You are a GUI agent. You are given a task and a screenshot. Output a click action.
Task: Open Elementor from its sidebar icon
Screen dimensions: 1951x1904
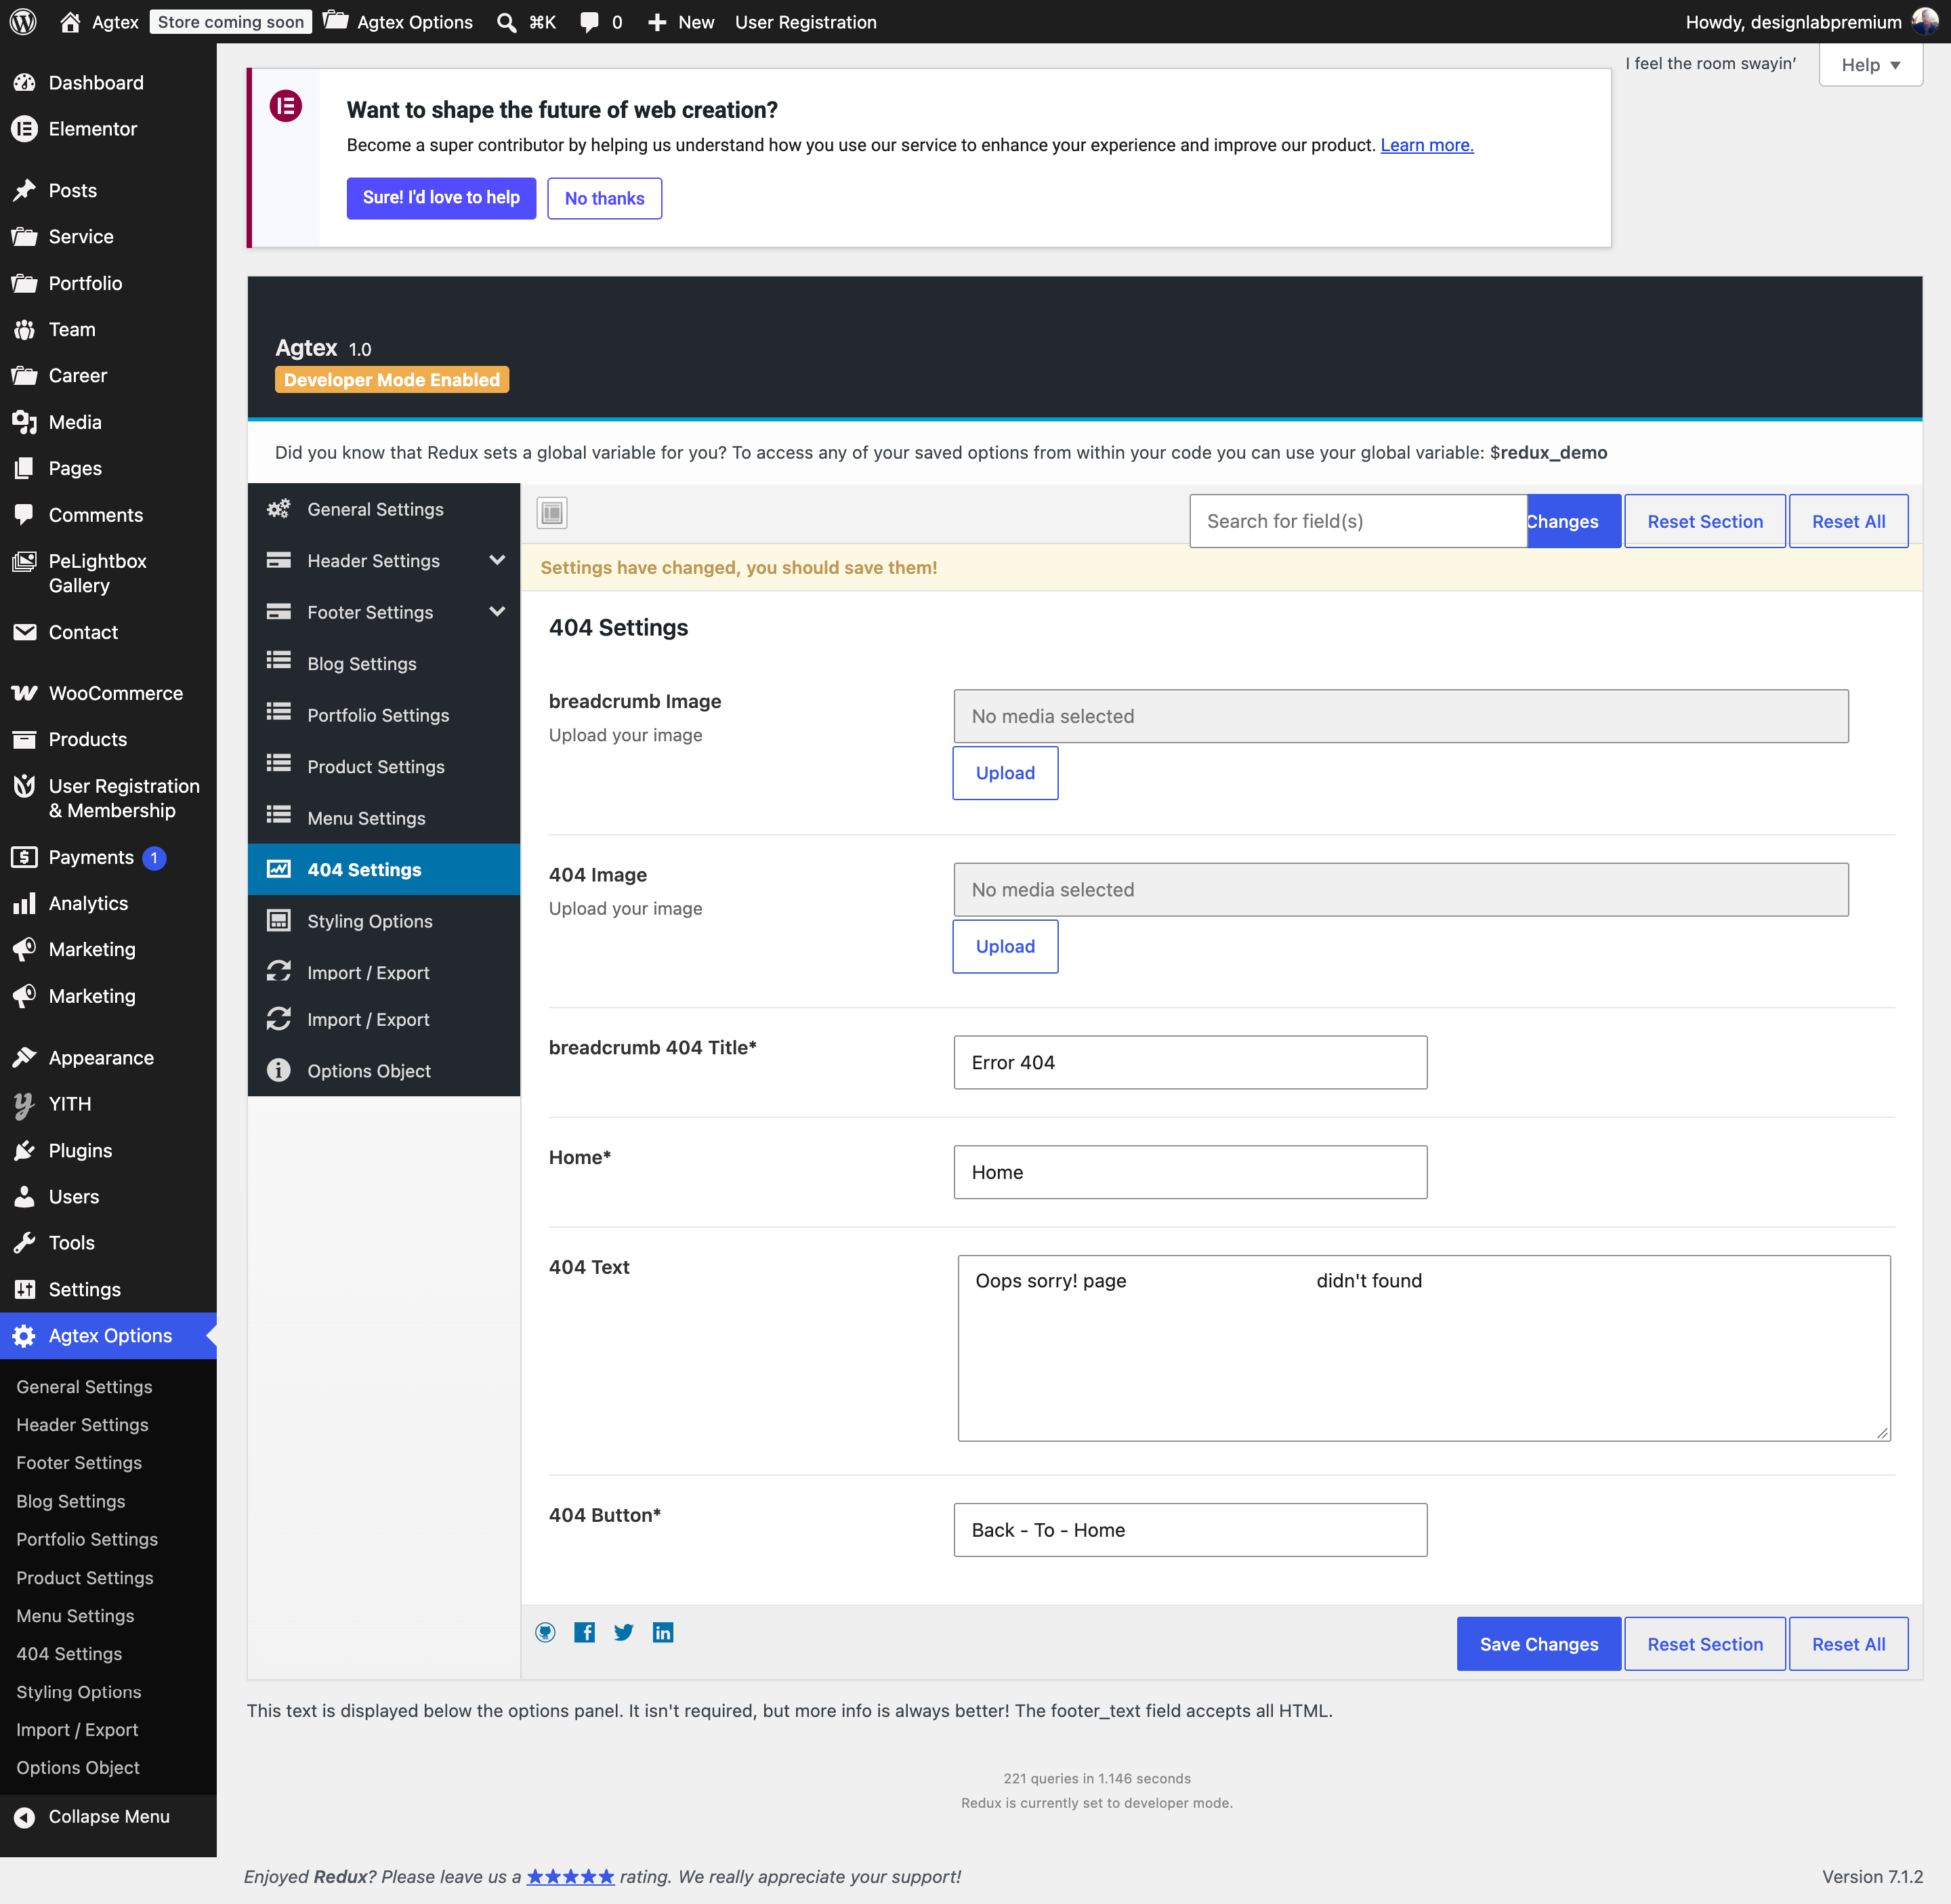[24, 129]
